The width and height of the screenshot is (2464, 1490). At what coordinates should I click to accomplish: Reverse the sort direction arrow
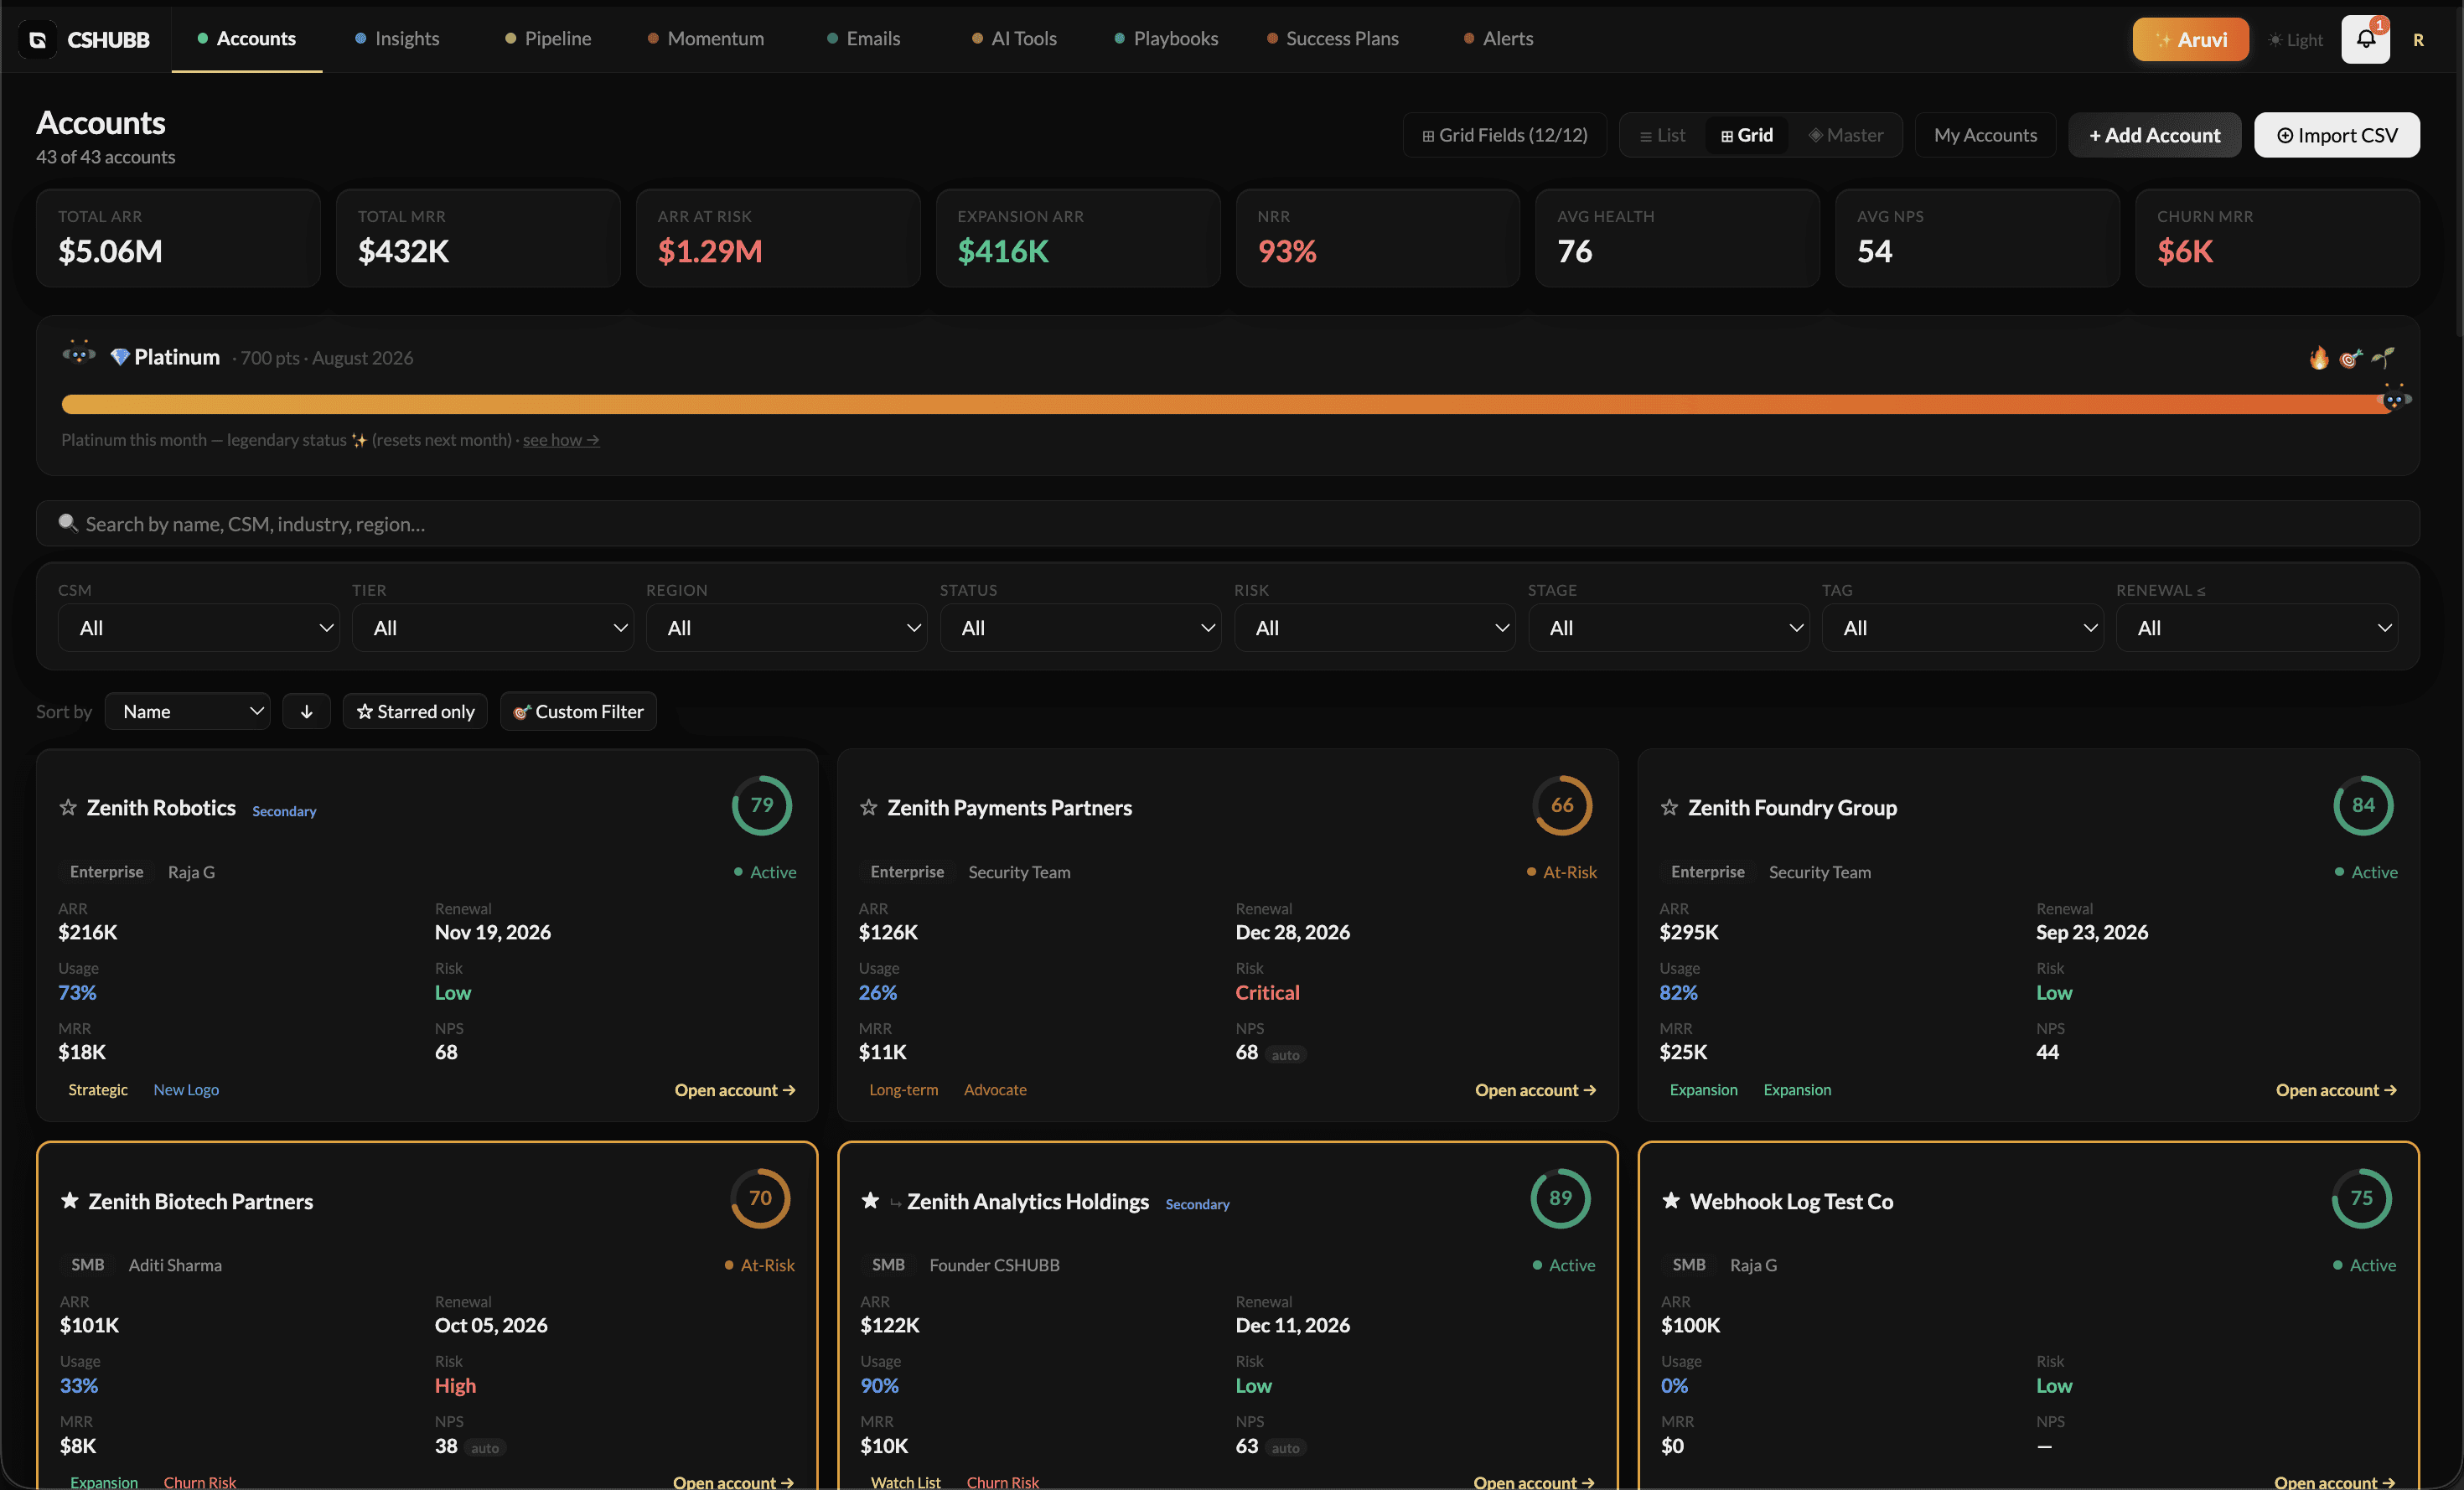pyautogui.click(x=306, y=711)
